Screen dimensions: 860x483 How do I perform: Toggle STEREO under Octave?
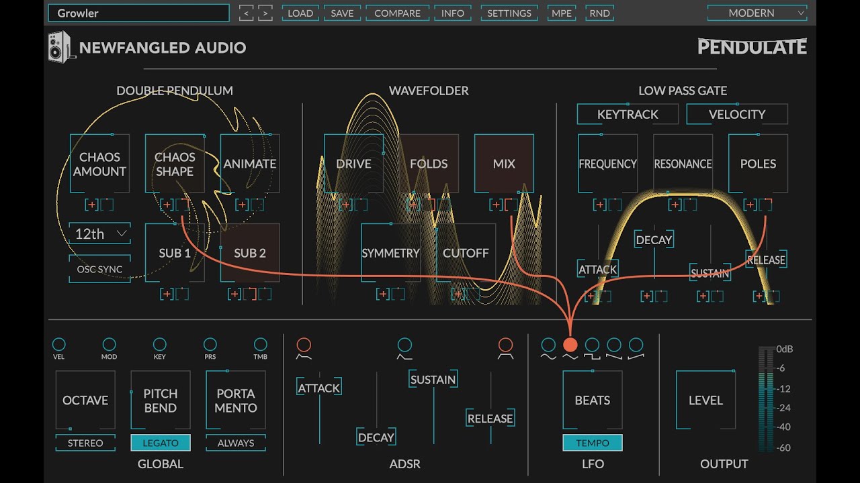click(x=85, y=443)
